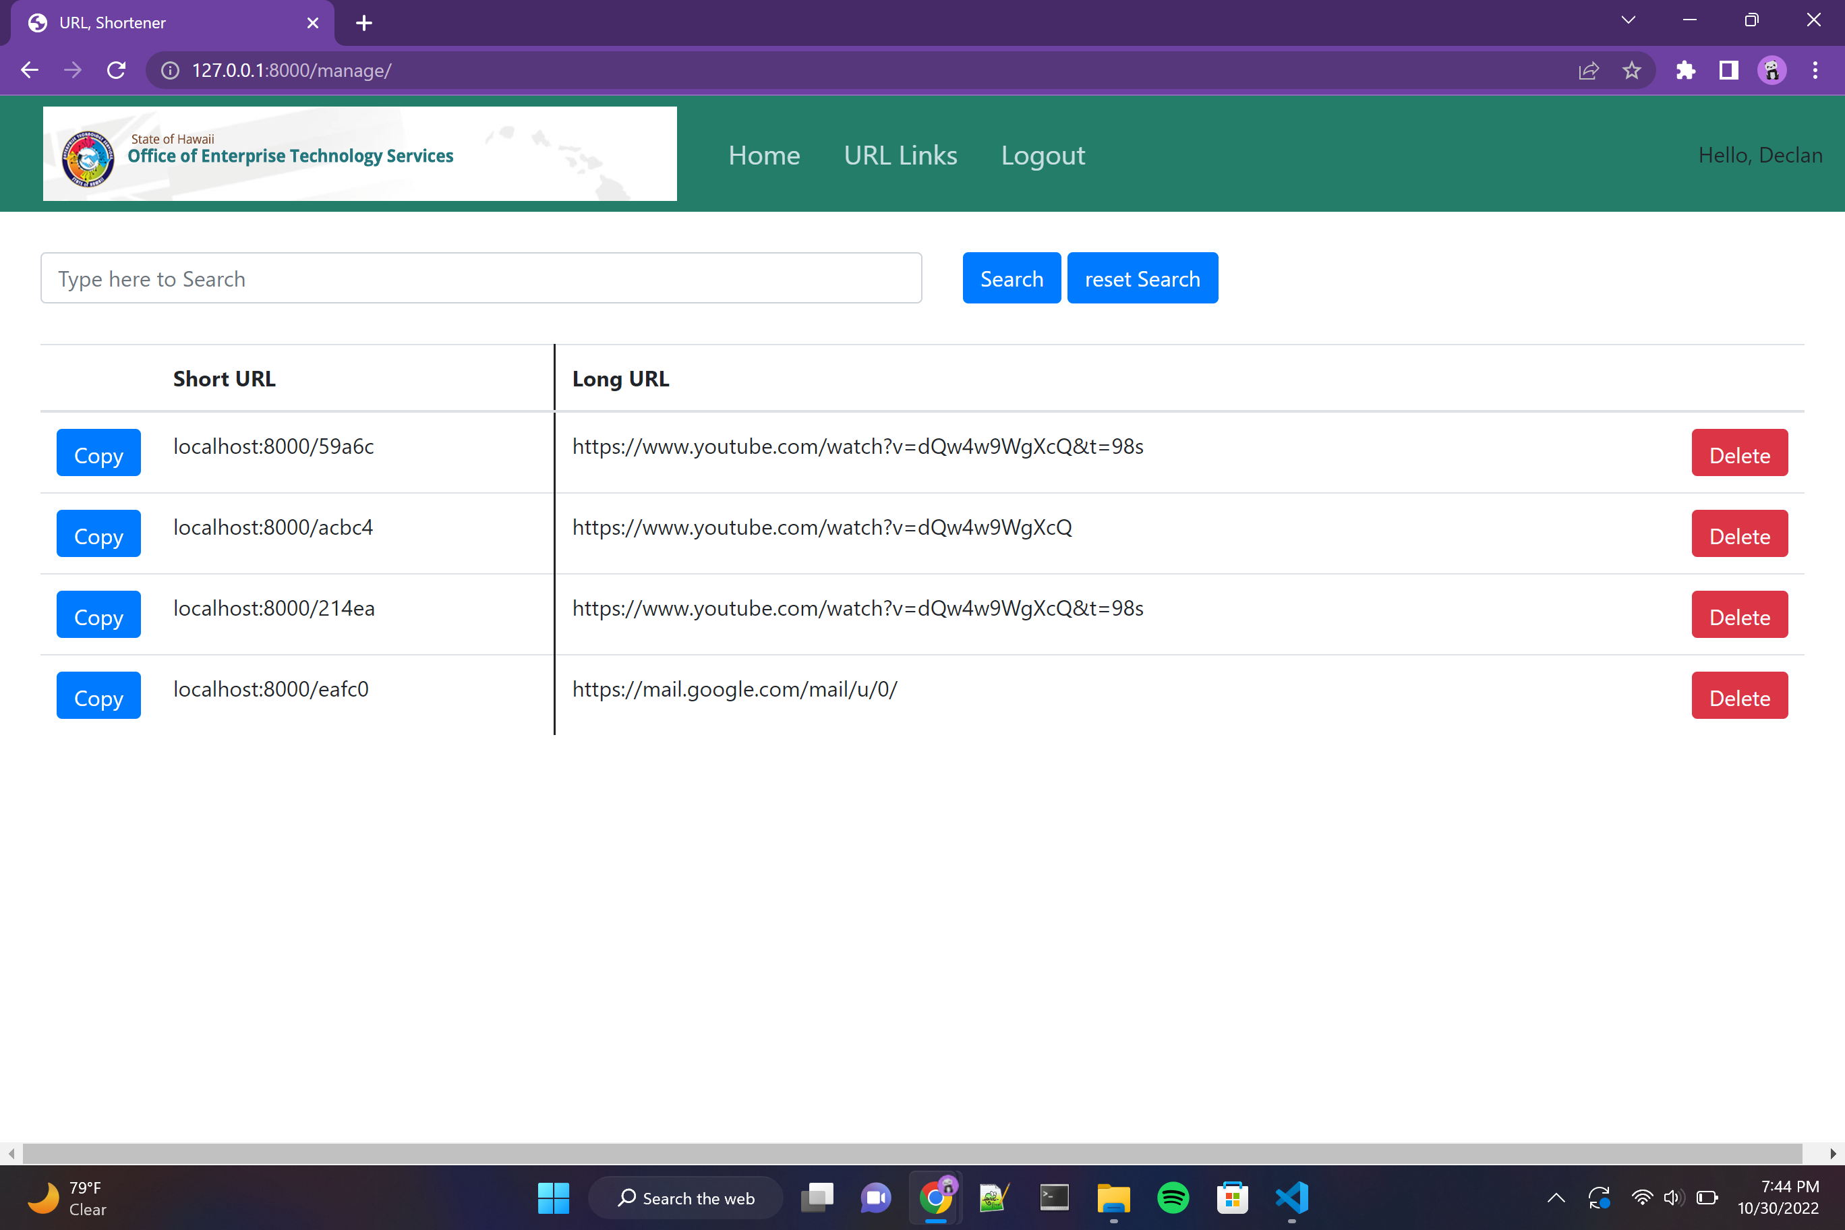
Task: Click the browser forward arrow
Action: click(x=73, y=71)
